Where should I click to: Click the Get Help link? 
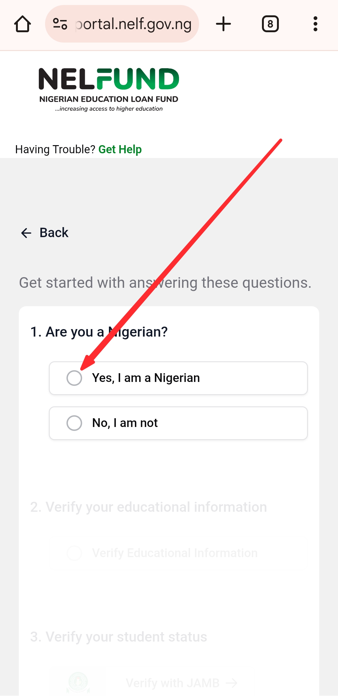(120, 150)
